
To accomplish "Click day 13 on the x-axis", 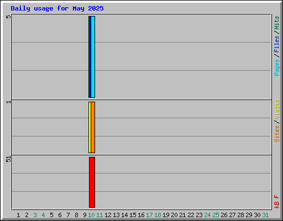I will [x=116, y=215].
